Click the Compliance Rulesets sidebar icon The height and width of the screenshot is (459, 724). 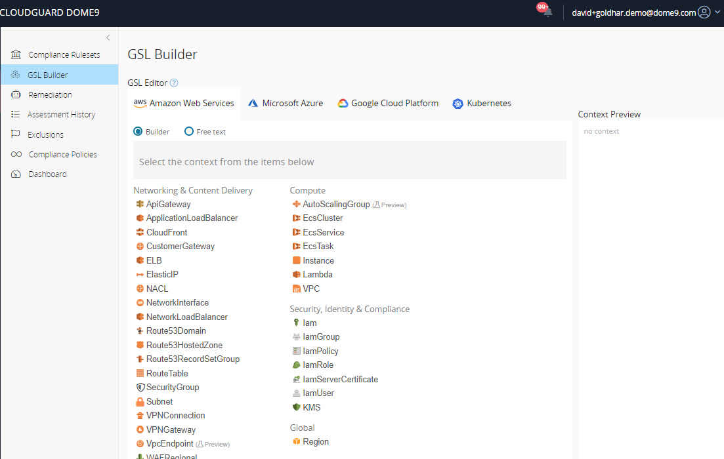coord(16,55)
